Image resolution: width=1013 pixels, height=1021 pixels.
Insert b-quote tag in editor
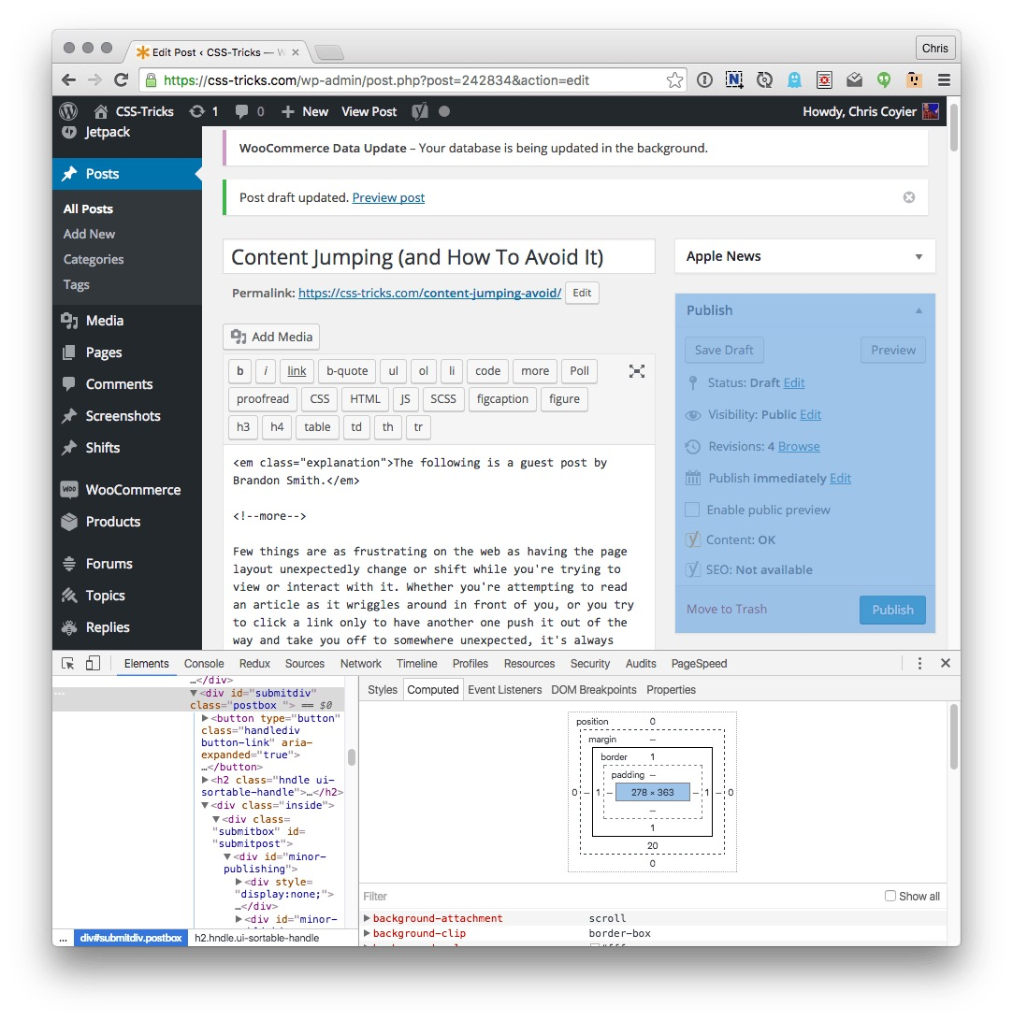click(x=347, y=371)
